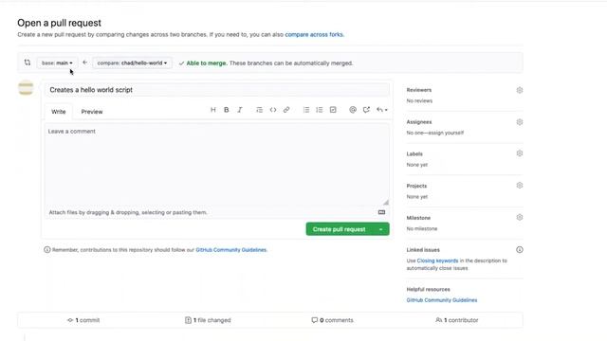This screenshot has height=341, width=607.
Task: Insert a bulleted list
Action: tap(306, 110)
